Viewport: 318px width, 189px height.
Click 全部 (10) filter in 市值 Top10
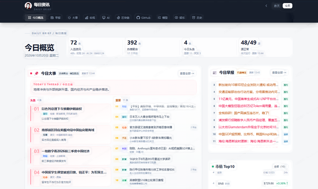tap(280, 167)
